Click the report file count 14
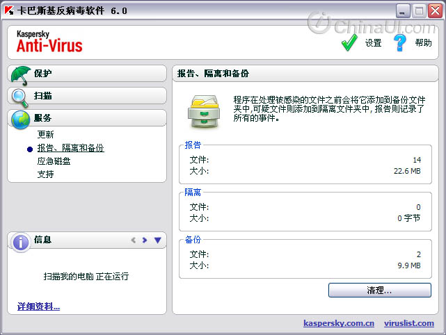Image resolution: width=446 pixels, height=335 pixels. tap(417, 160)
